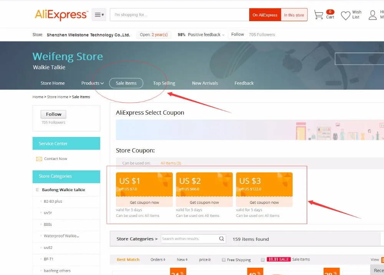Viewport: 384px width, 275px height.
Task: Click the All Items (3) coupon filter
Action: pos(171,163)
